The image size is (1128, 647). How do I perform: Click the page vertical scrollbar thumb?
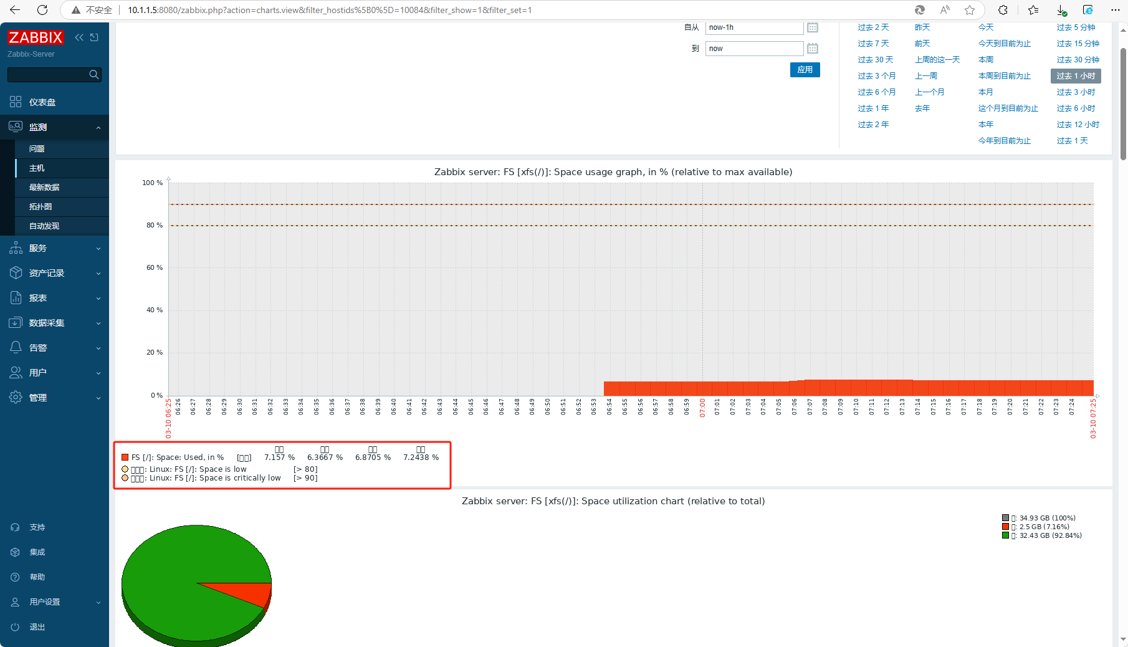click(1123, 104)
